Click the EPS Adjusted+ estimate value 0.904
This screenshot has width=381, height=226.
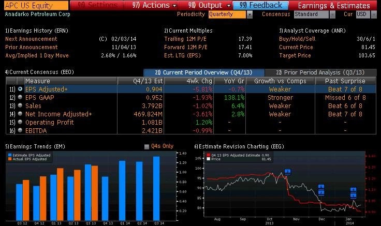tap(154, 89)
